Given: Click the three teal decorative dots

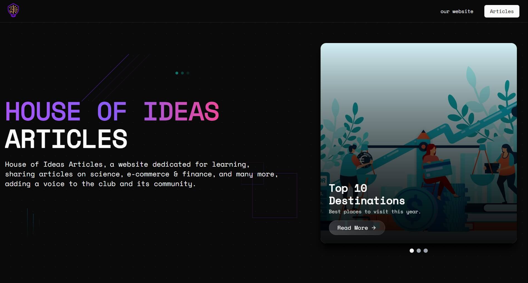Looking at the screenshot, I should click(182, 73).
